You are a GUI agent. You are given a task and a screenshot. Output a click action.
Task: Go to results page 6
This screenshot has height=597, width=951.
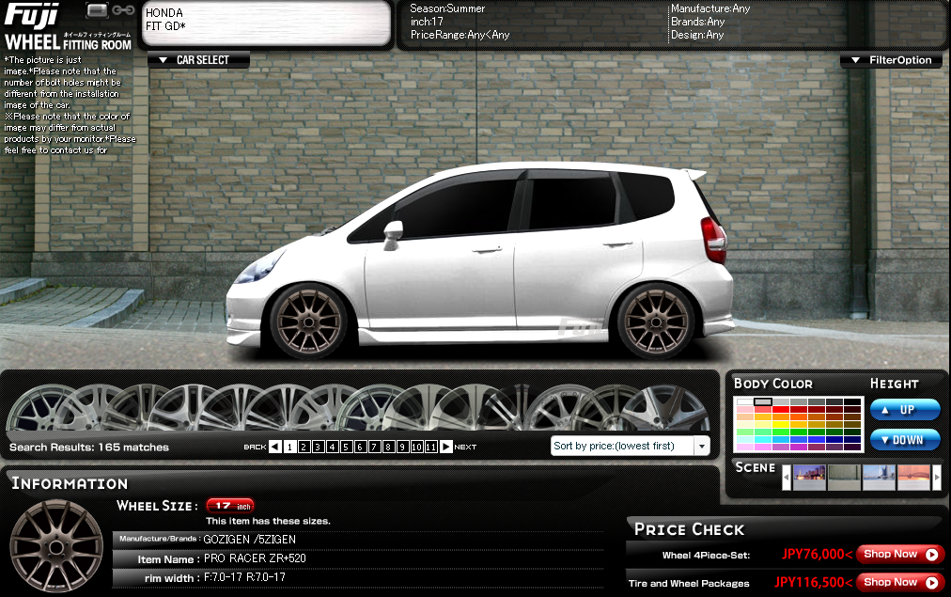point(360,448)
